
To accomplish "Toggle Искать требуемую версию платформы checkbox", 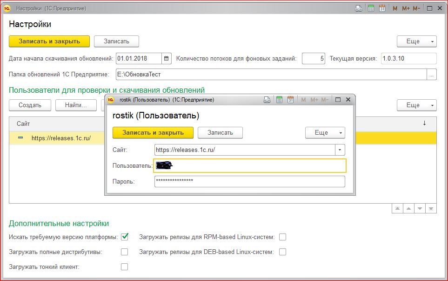I will point(125,237).
